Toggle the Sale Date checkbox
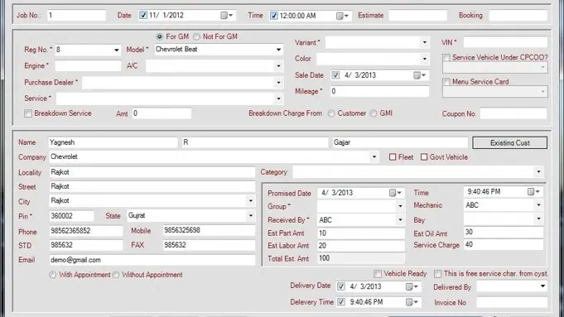The width and height of the screenshot is (564, 317). tap(335, 74)
